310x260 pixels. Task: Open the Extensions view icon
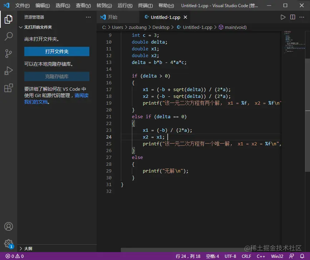pyautogui.click(x=9, y=88)
